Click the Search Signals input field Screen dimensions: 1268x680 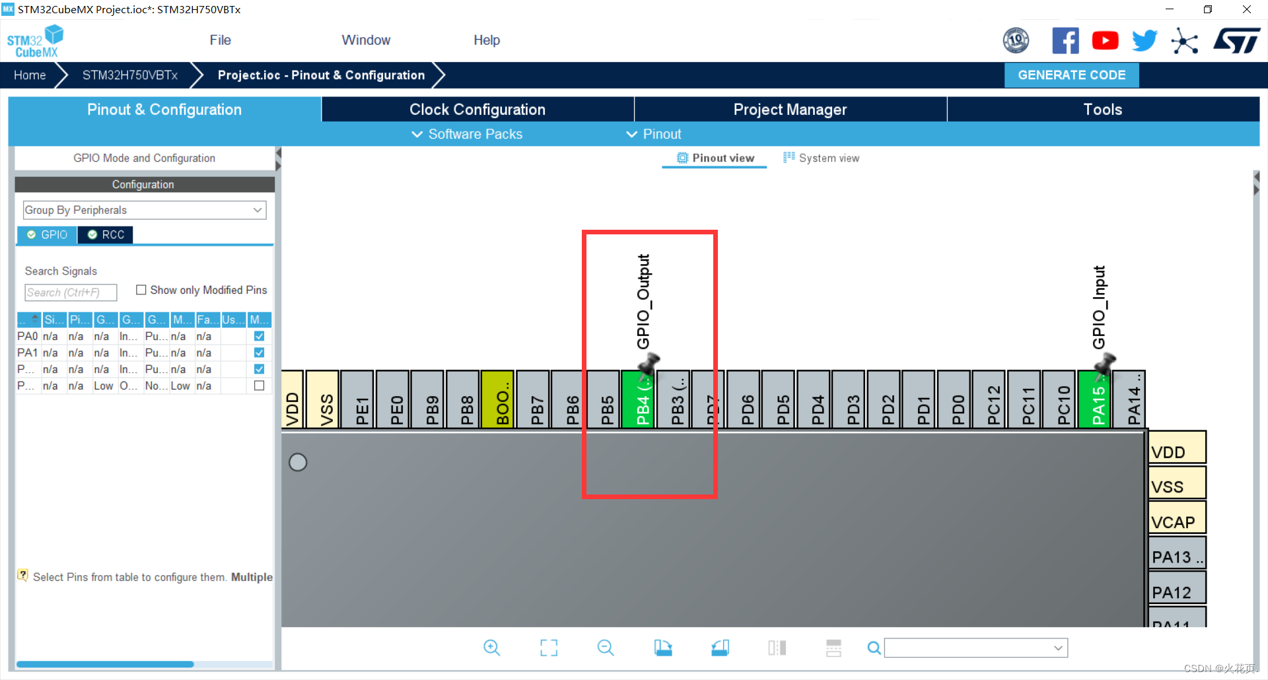71,292
